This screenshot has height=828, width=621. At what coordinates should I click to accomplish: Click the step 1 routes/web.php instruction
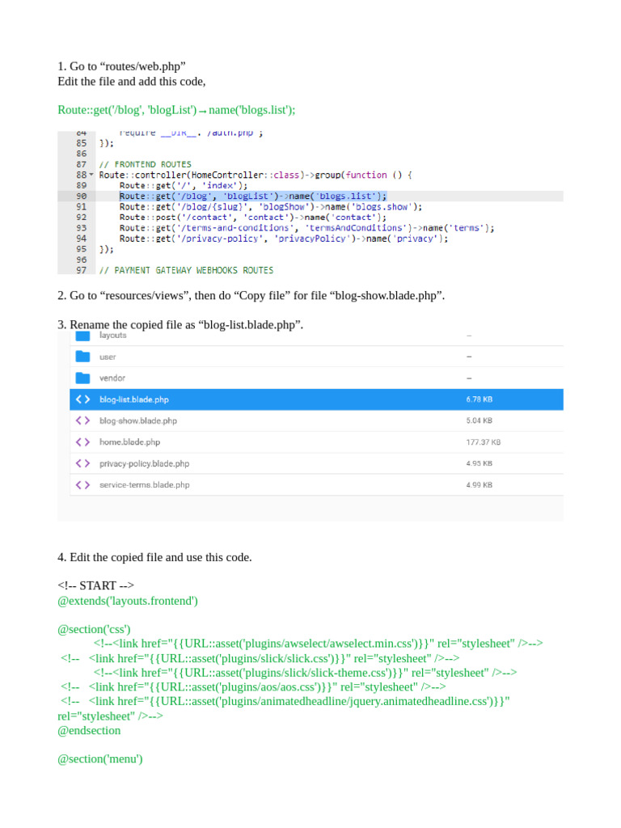coord(121,66)
